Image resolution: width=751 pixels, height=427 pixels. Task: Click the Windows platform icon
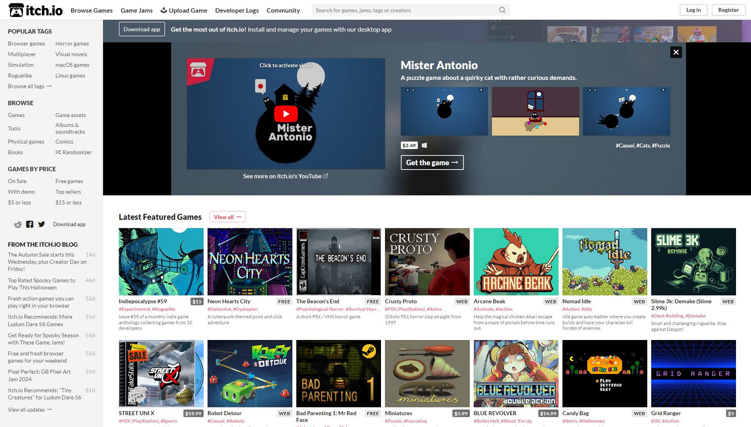(425, 145)
